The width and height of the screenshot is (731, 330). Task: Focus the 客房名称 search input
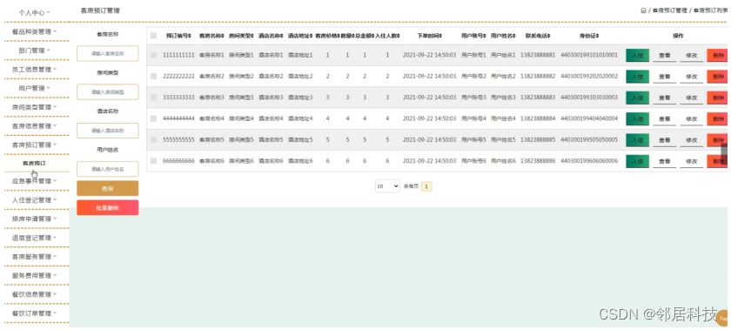[x=108, y=54]
